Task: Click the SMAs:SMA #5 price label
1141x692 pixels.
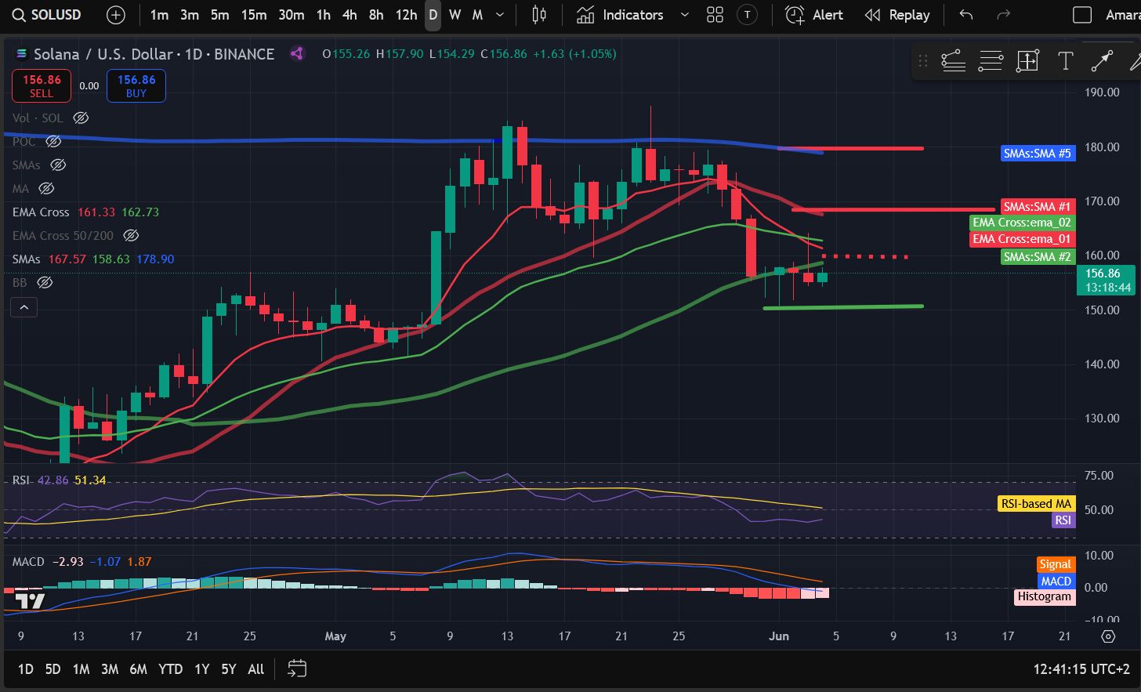Action: tap(1038, 154)
